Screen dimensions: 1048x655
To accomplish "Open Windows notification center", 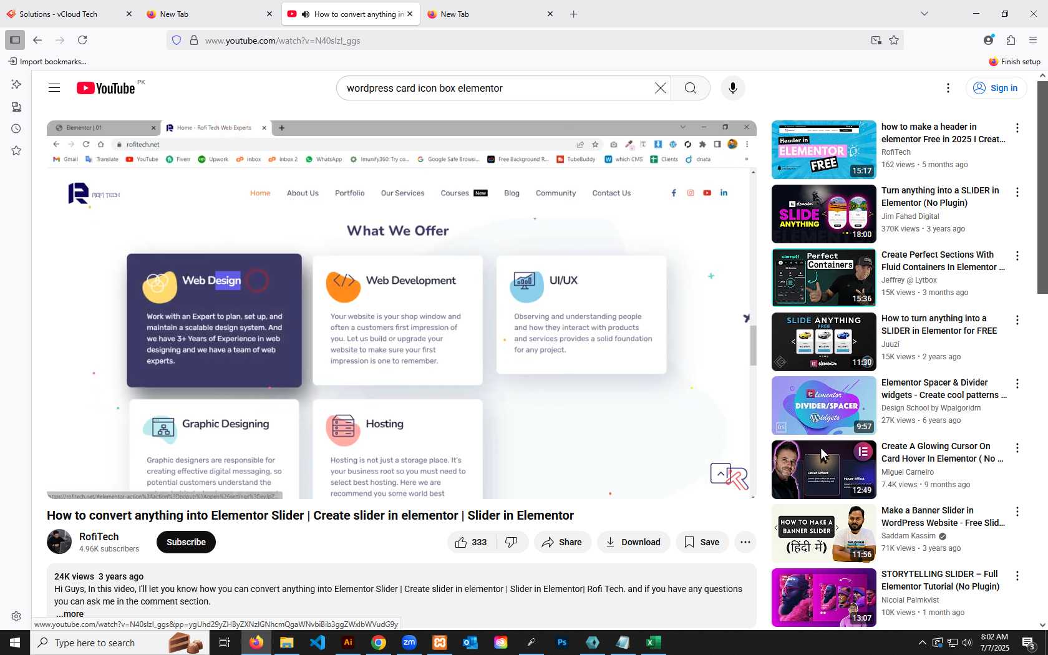I will coord(1029,643).
